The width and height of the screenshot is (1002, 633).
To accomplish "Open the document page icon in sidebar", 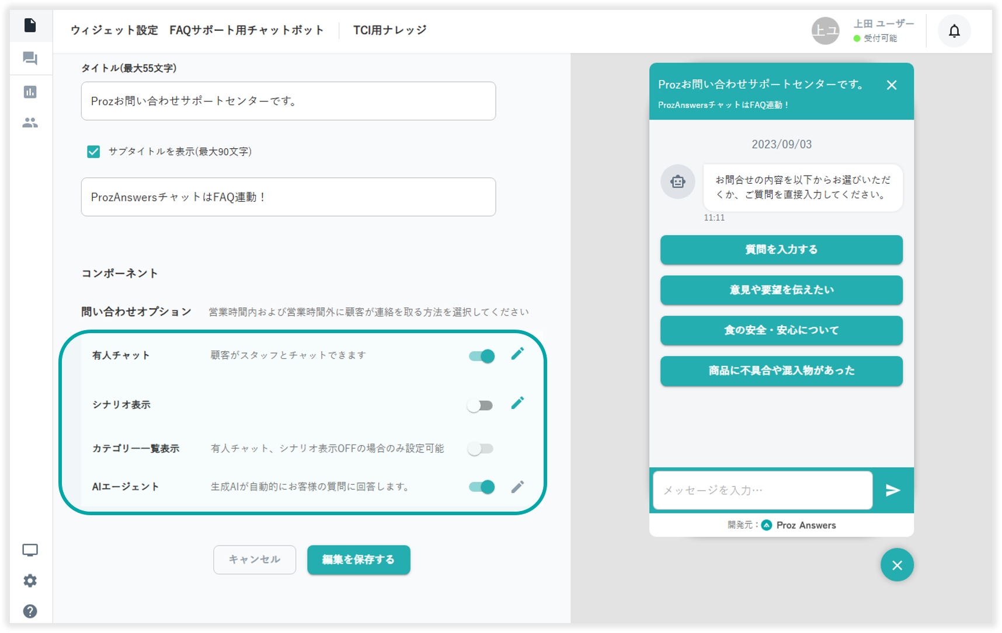I will (30, 25).
